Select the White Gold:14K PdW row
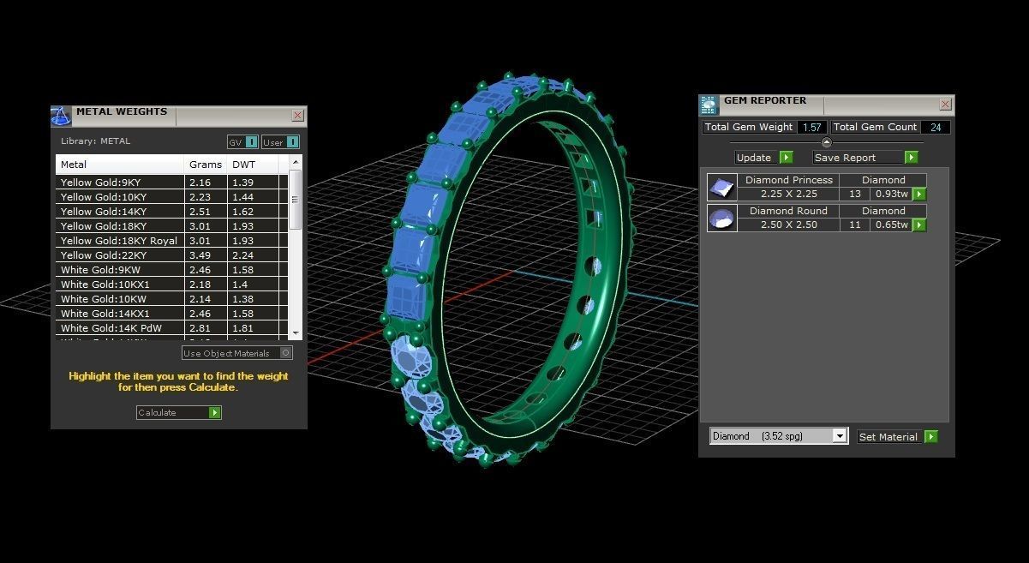 [x=172, y=328]
